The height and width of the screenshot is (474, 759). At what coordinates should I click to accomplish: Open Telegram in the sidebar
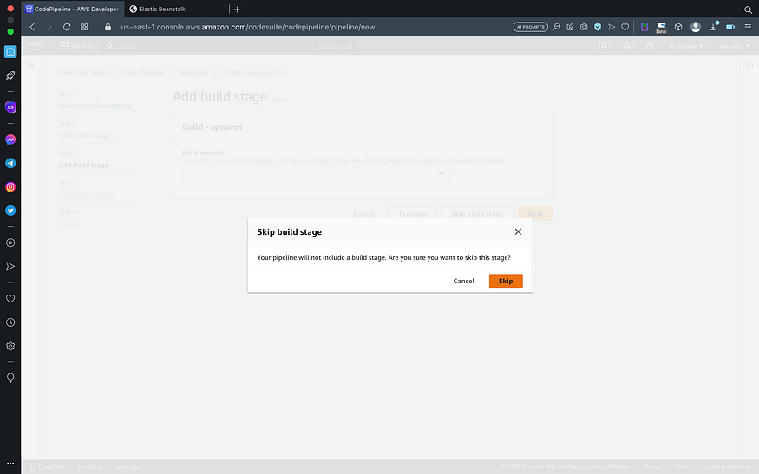pos(10,163)
